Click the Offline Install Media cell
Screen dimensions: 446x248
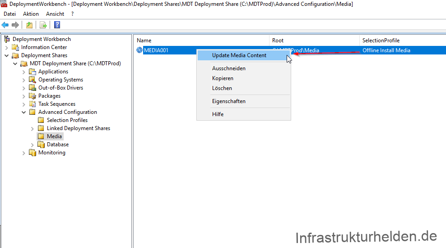(x=386, y=50)
